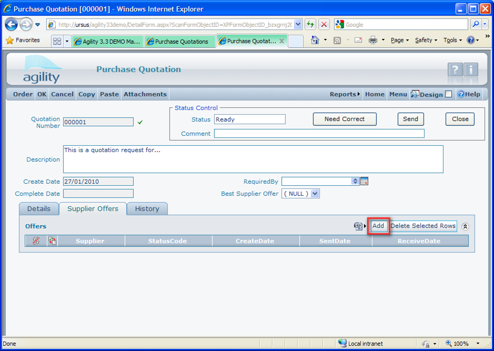Click the question mark help icon in header
Image resolution: width=494 pixels, height=351 pixels.
point(455,70)
